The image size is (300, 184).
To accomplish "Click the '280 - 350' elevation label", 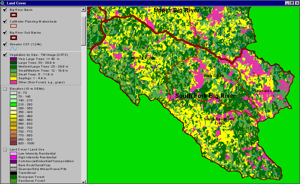I will click(25, 108).
